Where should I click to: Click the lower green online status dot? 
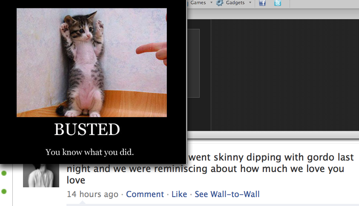4,192
